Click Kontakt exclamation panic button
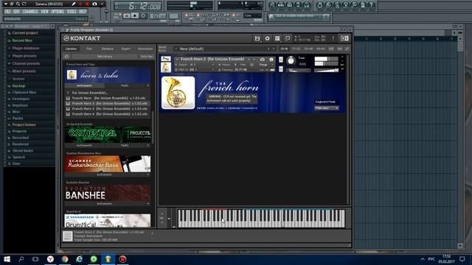 click(x=333, y=38)
